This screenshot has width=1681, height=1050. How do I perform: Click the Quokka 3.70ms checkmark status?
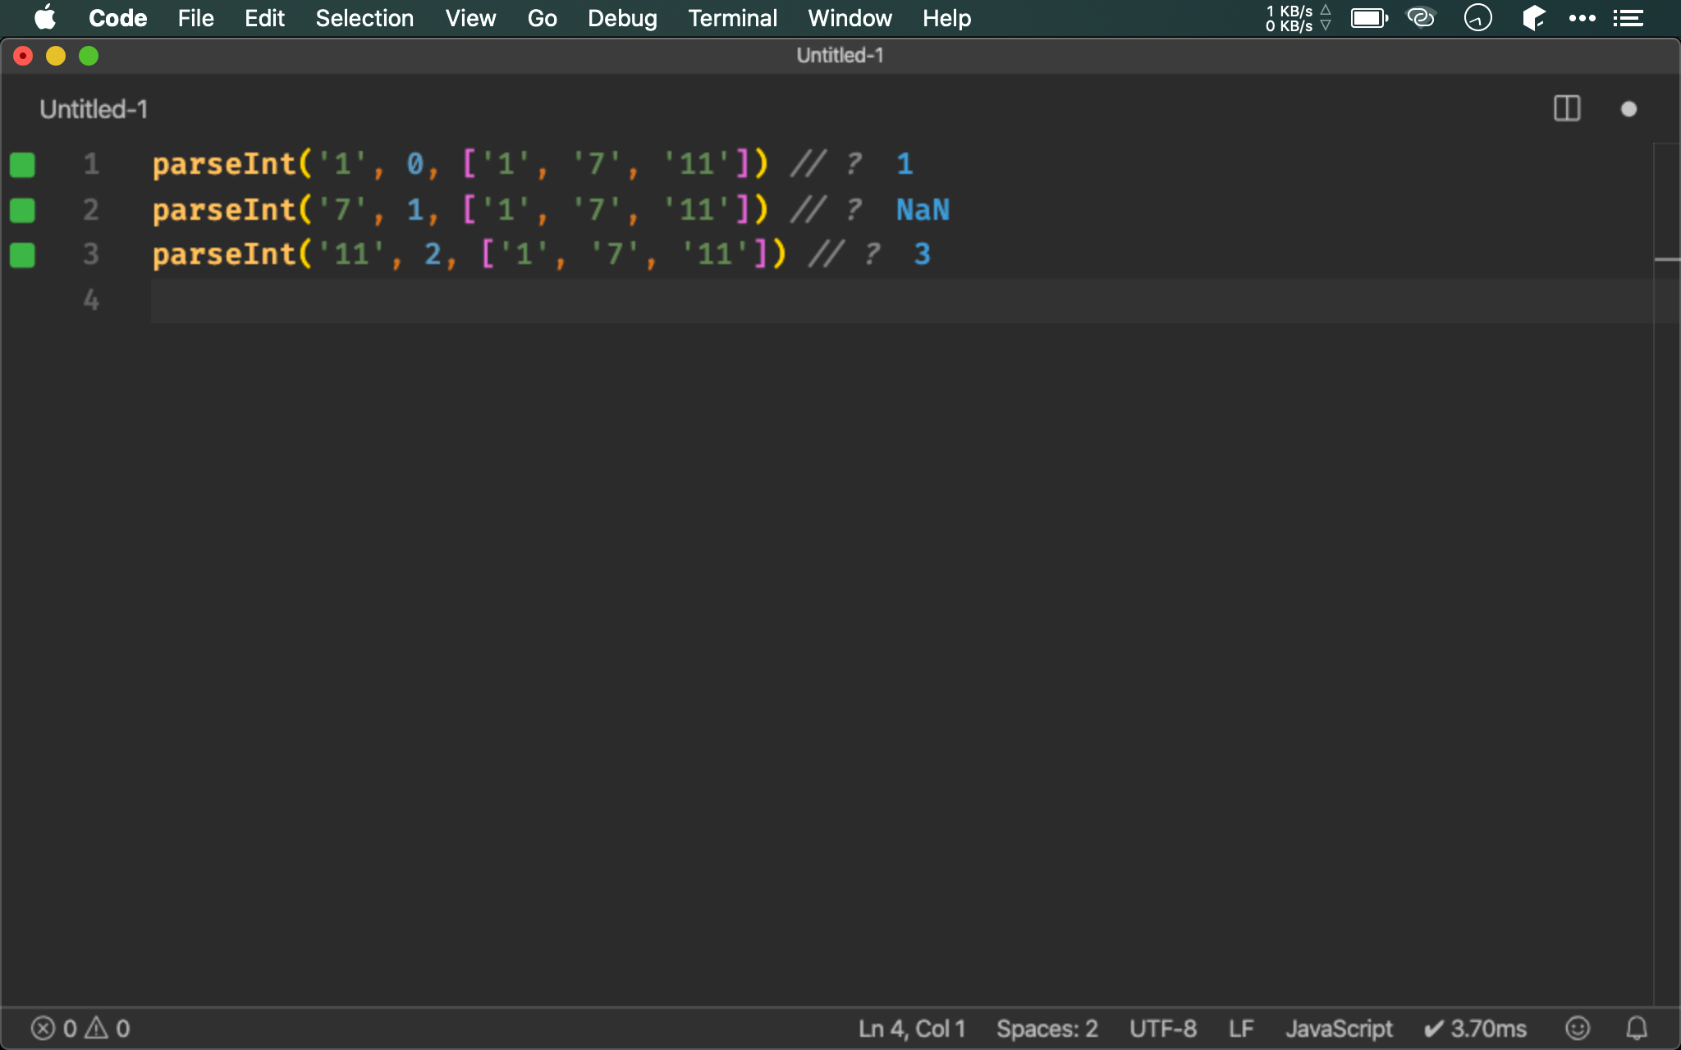(x=1475, y=1028)
